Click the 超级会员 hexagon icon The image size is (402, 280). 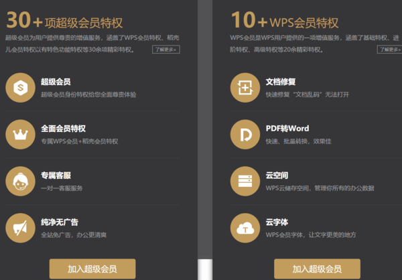coord(20,88)
